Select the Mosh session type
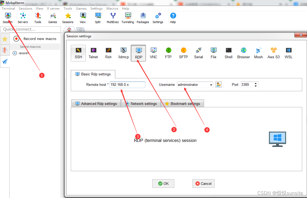Image resolution: width=307 pixels, height=198 pixels. (258, 53)
